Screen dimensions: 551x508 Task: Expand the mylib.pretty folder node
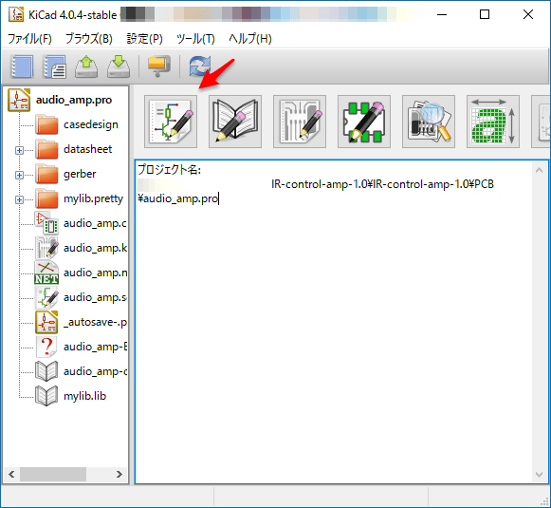click(19, 199)
